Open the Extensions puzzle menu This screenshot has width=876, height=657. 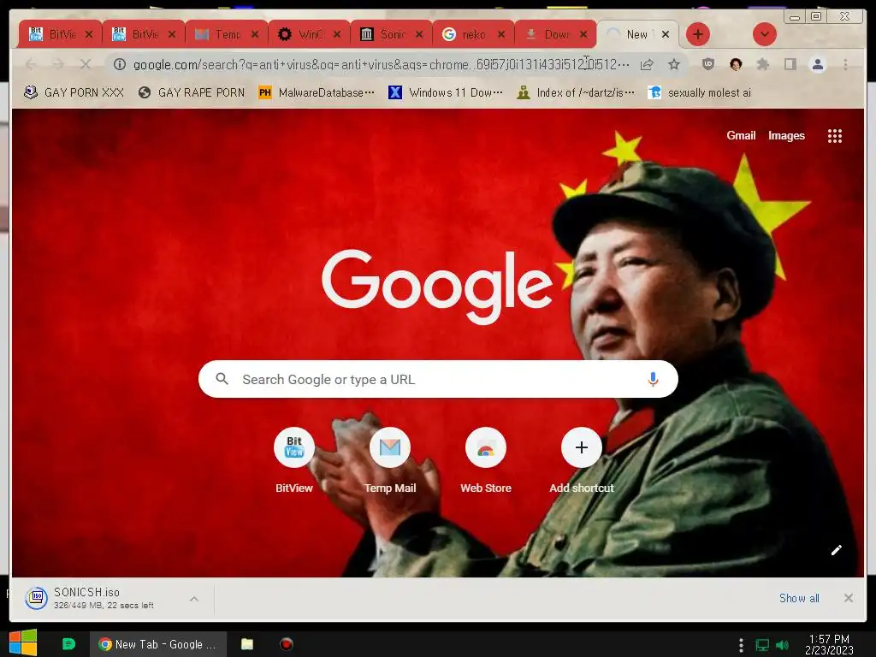pos(762,64)
